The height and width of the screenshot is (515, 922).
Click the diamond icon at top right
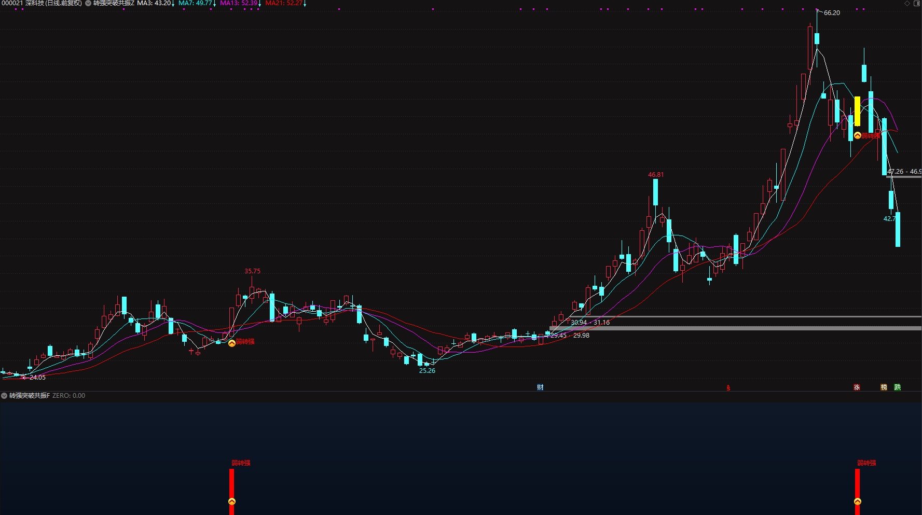(x=907, y=3)
